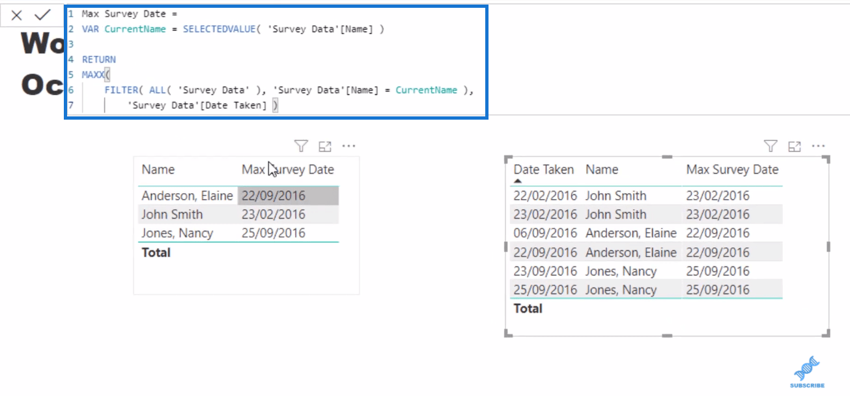
Task: Cancel the formula with the X icon
Action: tap(17, 15)
